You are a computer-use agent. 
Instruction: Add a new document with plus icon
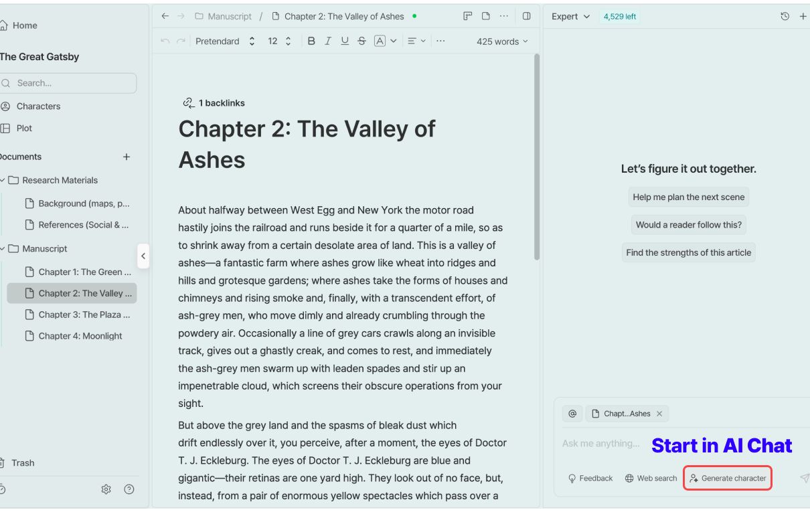(x=127, y=157)
